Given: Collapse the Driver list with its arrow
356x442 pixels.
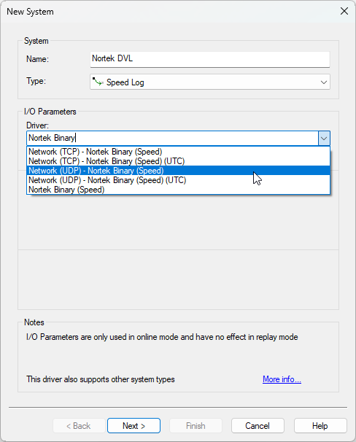Looking at the screenshot, I should click(x=324, y=139).
